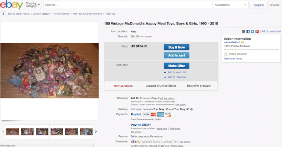
Task: Open the All Categories dropdown
Action: (x=230, y=5)
